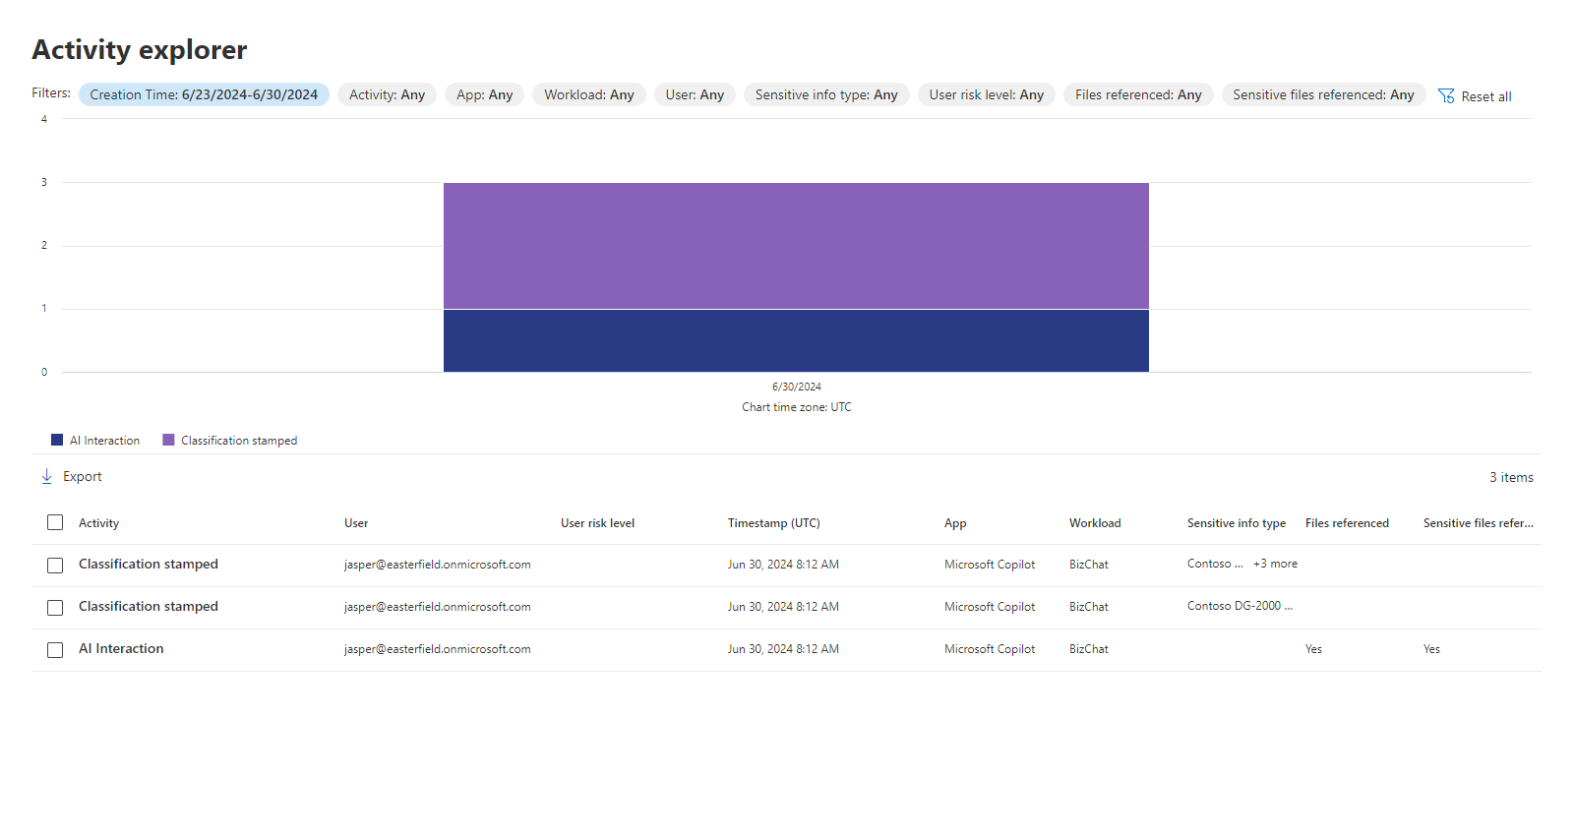1574x837 pixels.
Task: Click the Reset all text link
Action: pos(1486,96)
